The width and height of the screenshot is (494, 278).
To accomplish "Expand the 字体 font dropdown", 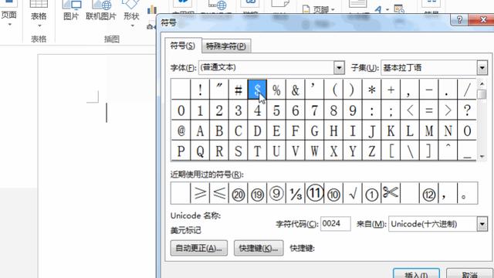I will 339,67.
